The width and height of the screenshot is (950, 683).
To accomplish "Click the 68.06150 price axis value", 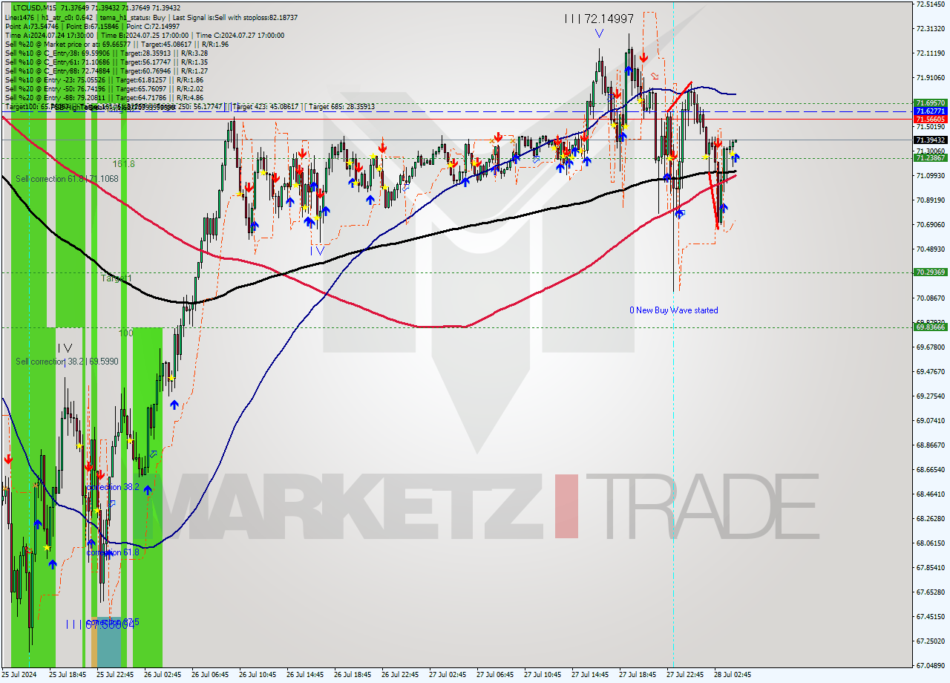I will pyautogui.click(x=930, y=543).
